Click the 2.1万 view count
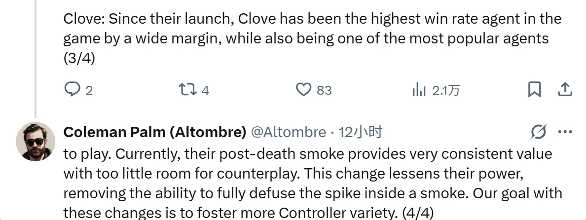The width and height of the screenshot is (586, 220). (x=446, y=90)
